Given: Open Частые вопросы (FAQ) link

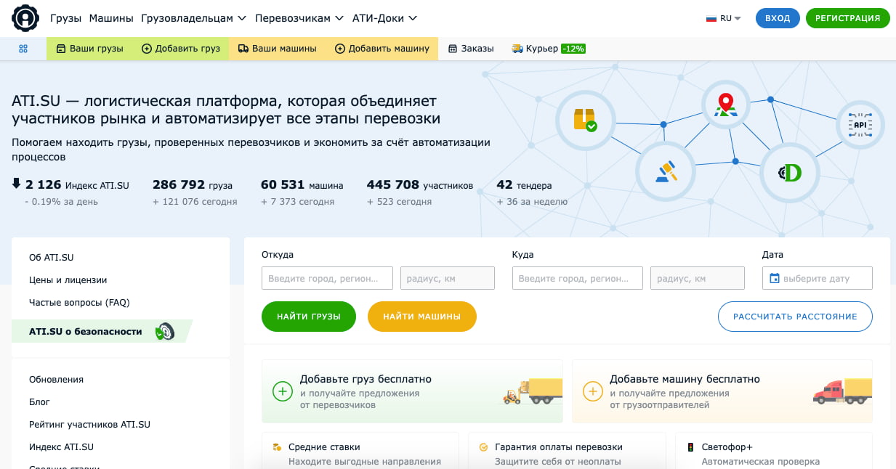Looking at the screenshot, I should coord(79,302).
